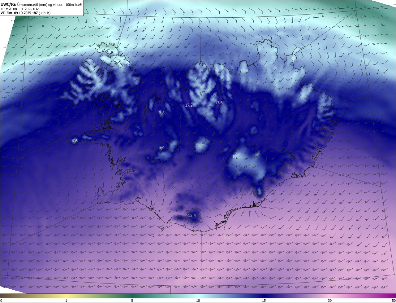
Task: Click the "30" label on the color scale
Action: pos(330,301)
